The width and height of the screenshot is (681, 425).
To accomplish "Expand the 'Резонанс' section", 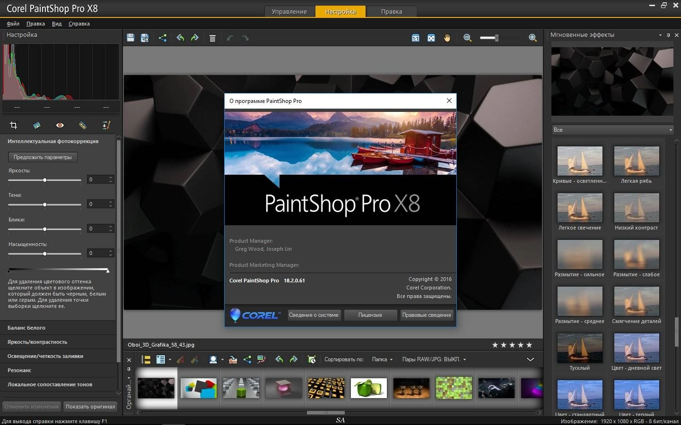I will point(58,370).
